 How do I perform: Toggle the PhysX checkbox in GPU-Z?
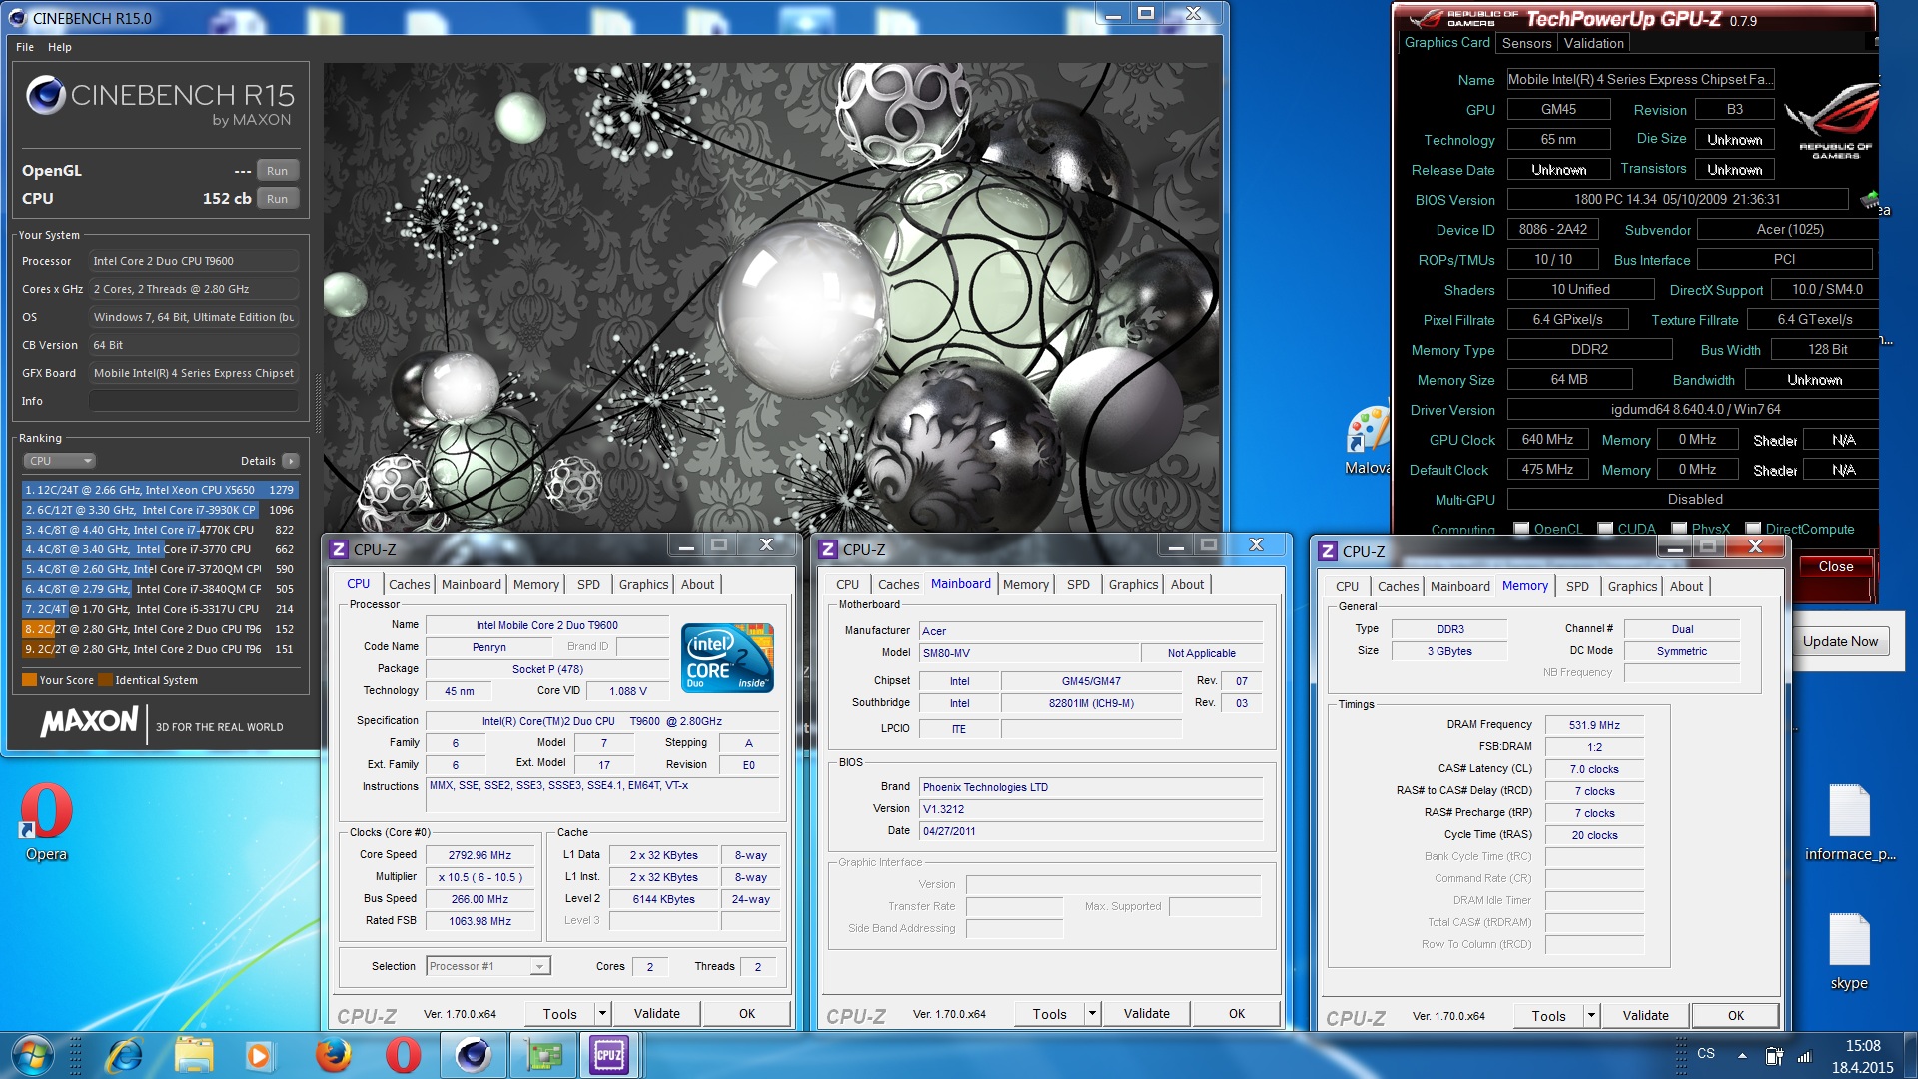pyautogui.click(x=1679, y=529)
